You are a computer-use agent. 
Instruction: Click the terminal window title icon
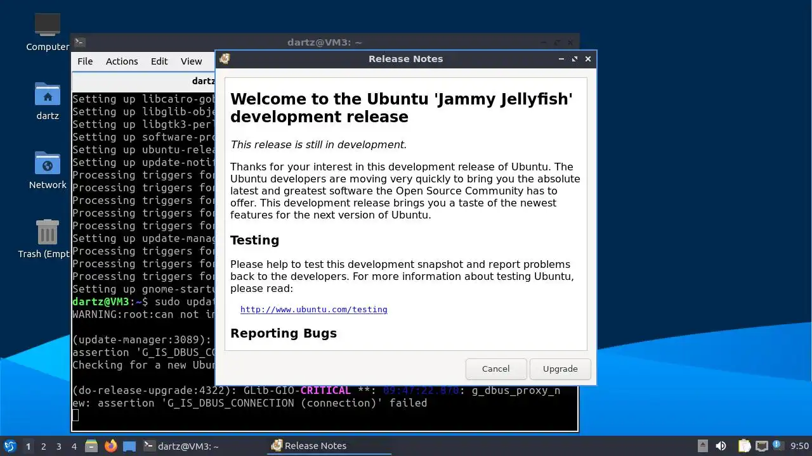click(79, 42)
